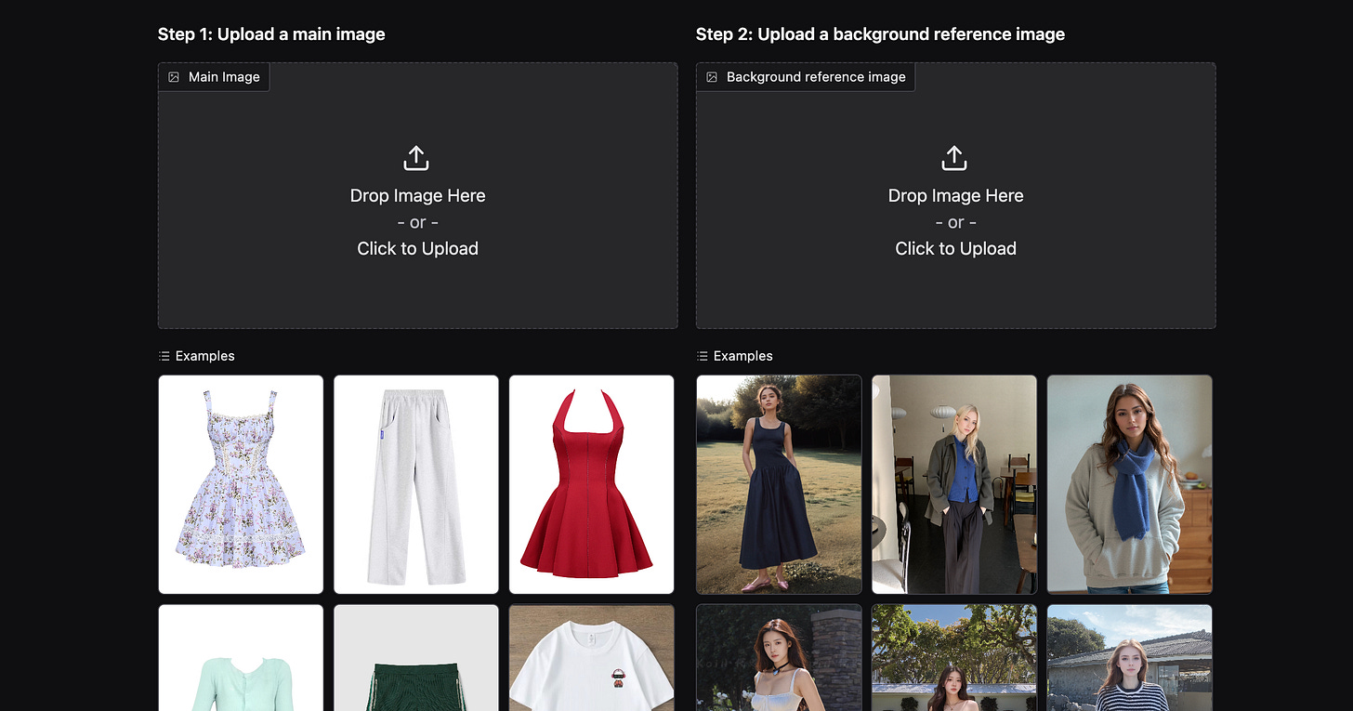Click the upload arrow icon in Main Image area
Viewport: 1353px width, 711px height.
click(x=416, y=158)
